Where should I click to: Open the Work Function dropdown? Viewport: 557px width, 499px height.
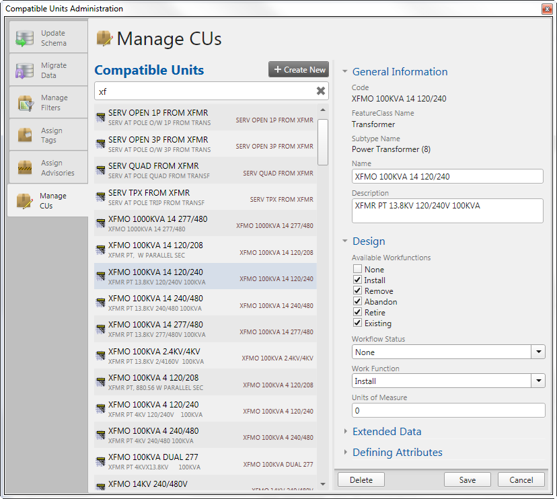click(x=538, y=381)
